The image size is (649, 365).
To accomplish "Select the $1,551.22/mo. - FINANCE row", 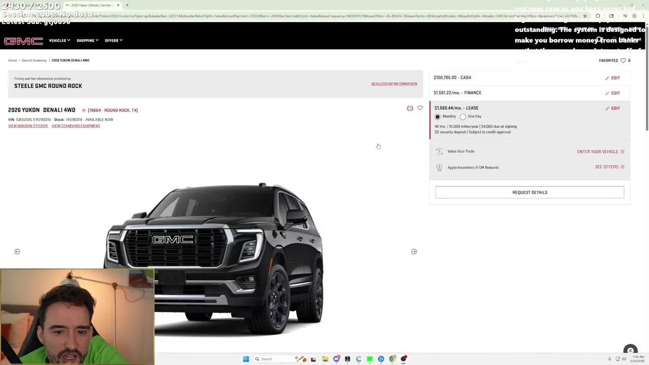I will point(529,93).
